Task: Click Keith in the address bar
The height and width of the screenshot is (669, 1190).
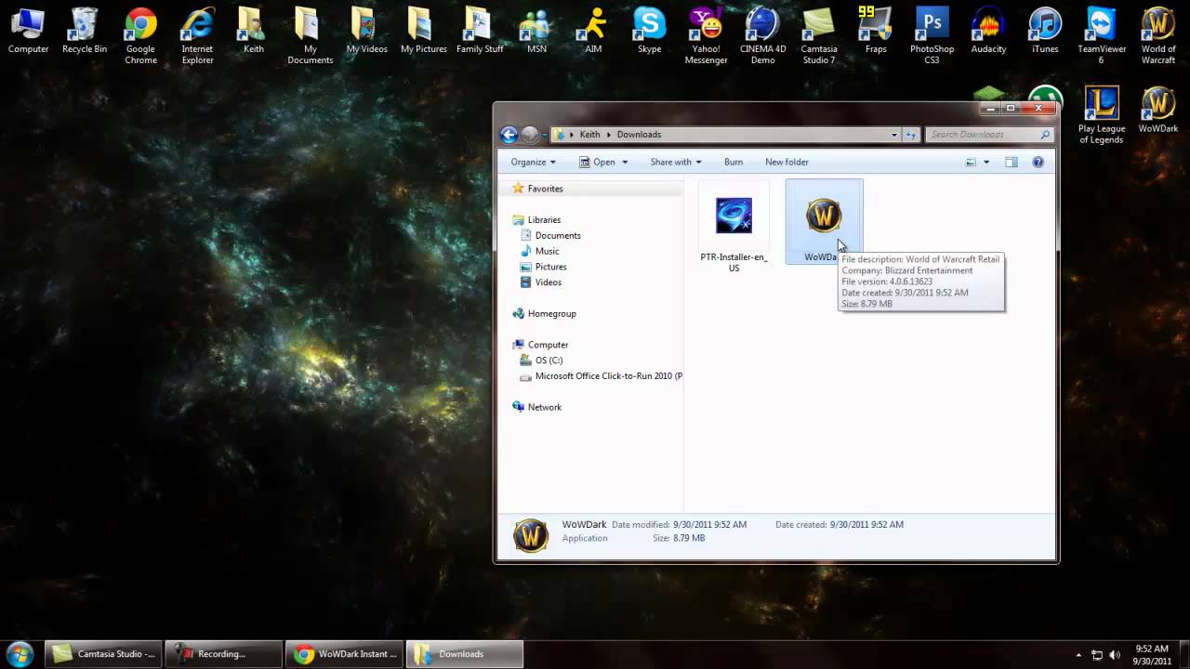Action: click(590, 135)
